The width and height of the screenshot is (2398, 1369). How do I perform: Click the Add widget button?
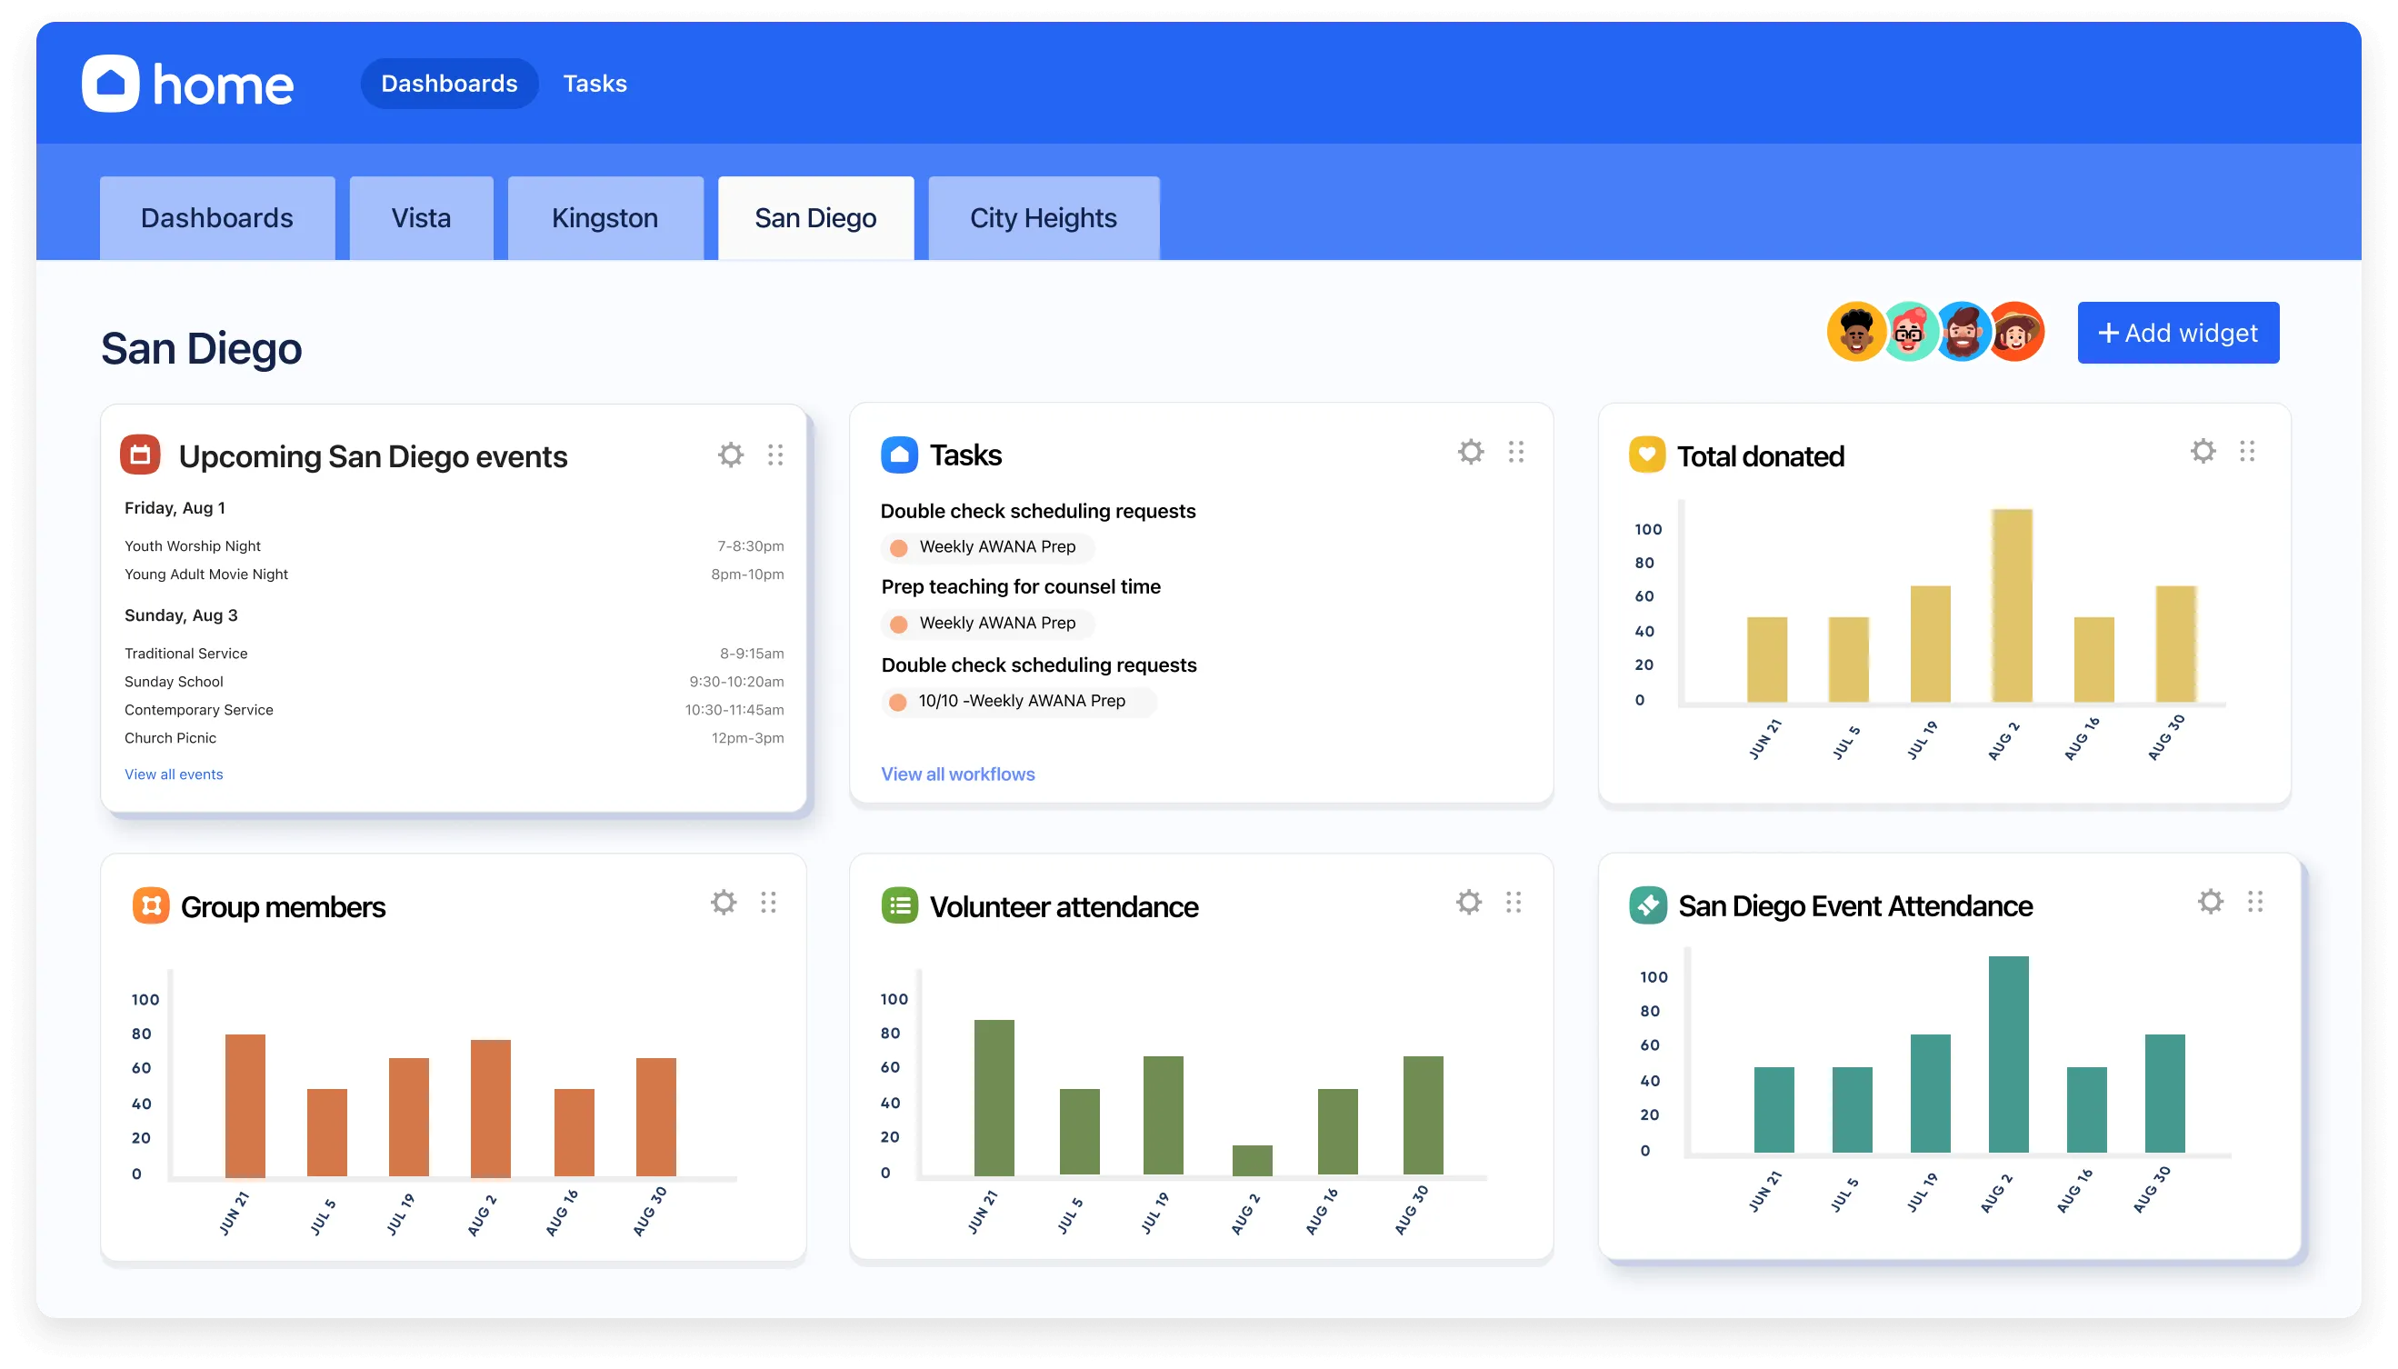click(x=2177, y=333)
